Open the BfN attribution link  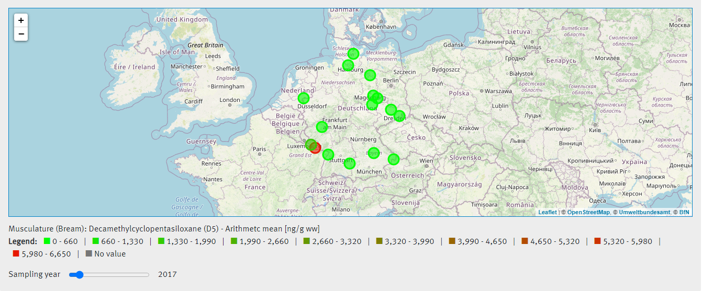tap(684, 212)
